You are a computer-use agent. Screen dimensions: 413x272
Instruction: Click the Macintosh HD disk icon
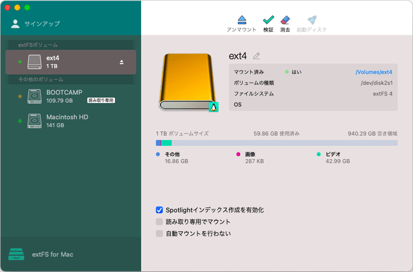click(34, 121)
